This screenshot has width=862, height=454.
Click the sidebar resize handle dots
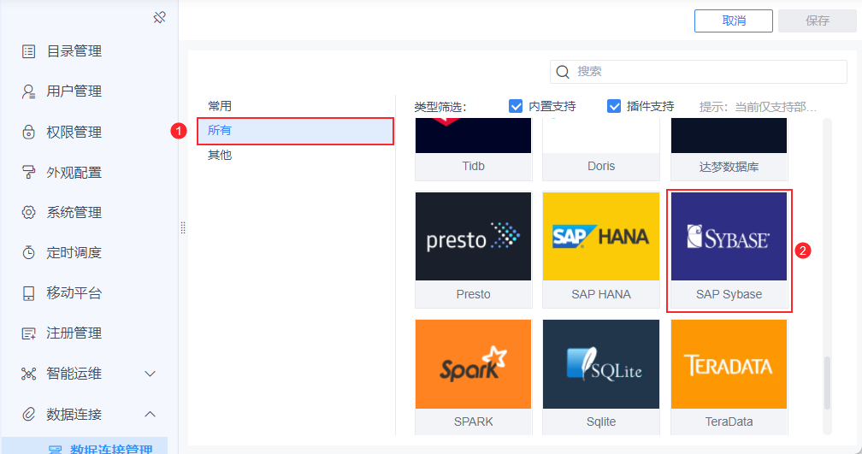point(183,227)
